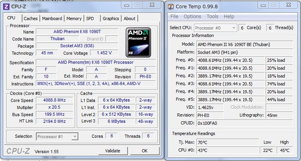The image size is (301, 161).
Task: Go to the Memory tab
Action: (x=74, y=19)
